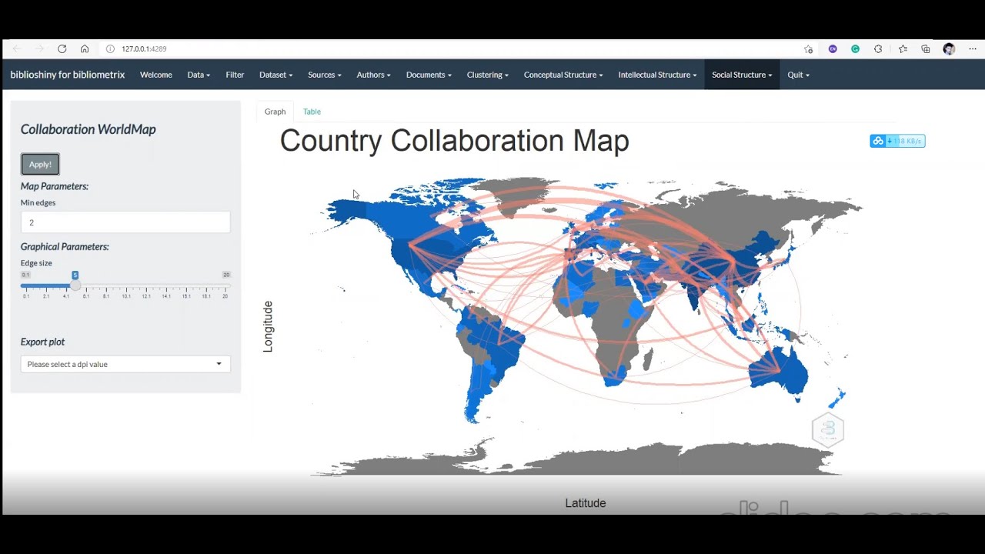The height and width of the screenshot is (554, 985).
Task: Go to the Welcome page
Action: point(156,75)
